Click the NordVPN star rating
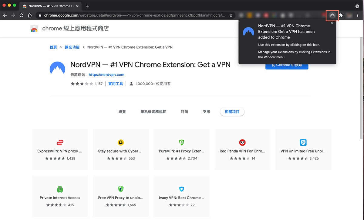This screenshot has height=220, width=364. (x=82, y=84)
